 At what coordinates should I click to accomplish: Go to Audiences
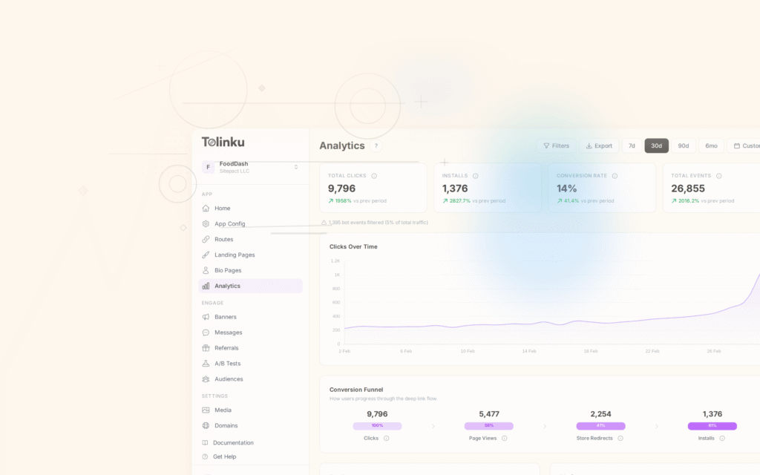[x=251, y=379]
